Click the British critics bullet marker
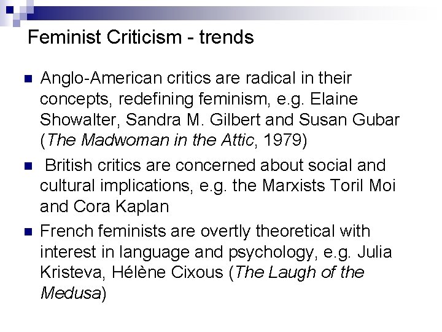442x332 pixels. (28, 166)
